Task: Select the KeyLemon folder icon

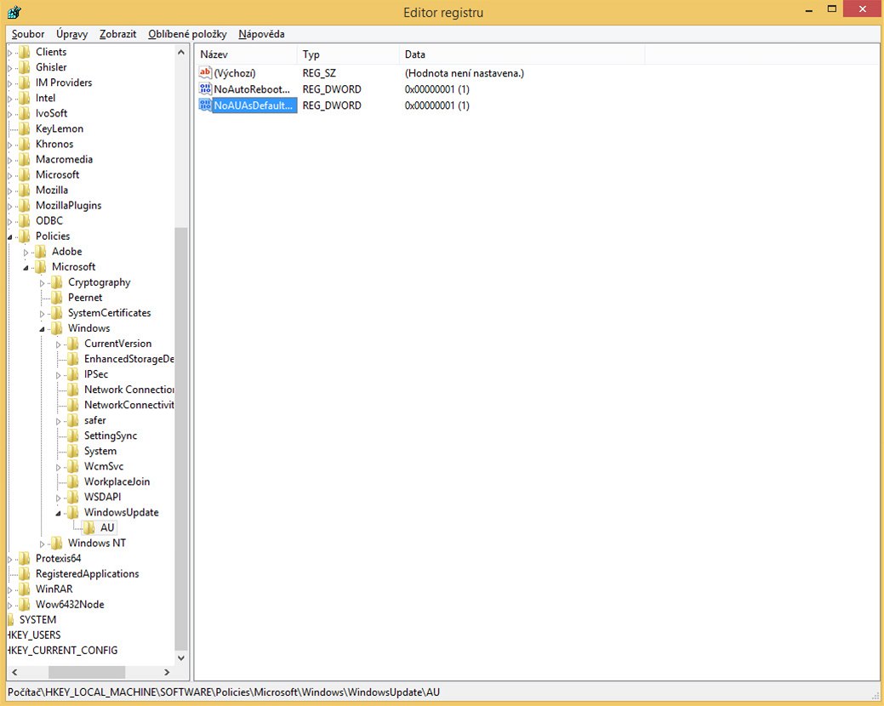Action: 24,128
